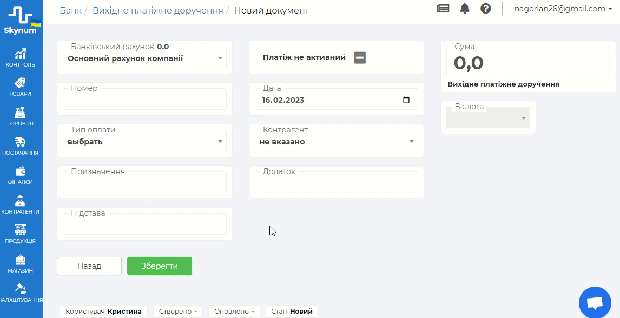Focus the Призначення input field
This screenshot has width=620, height=318.
[x=144, y=182]
